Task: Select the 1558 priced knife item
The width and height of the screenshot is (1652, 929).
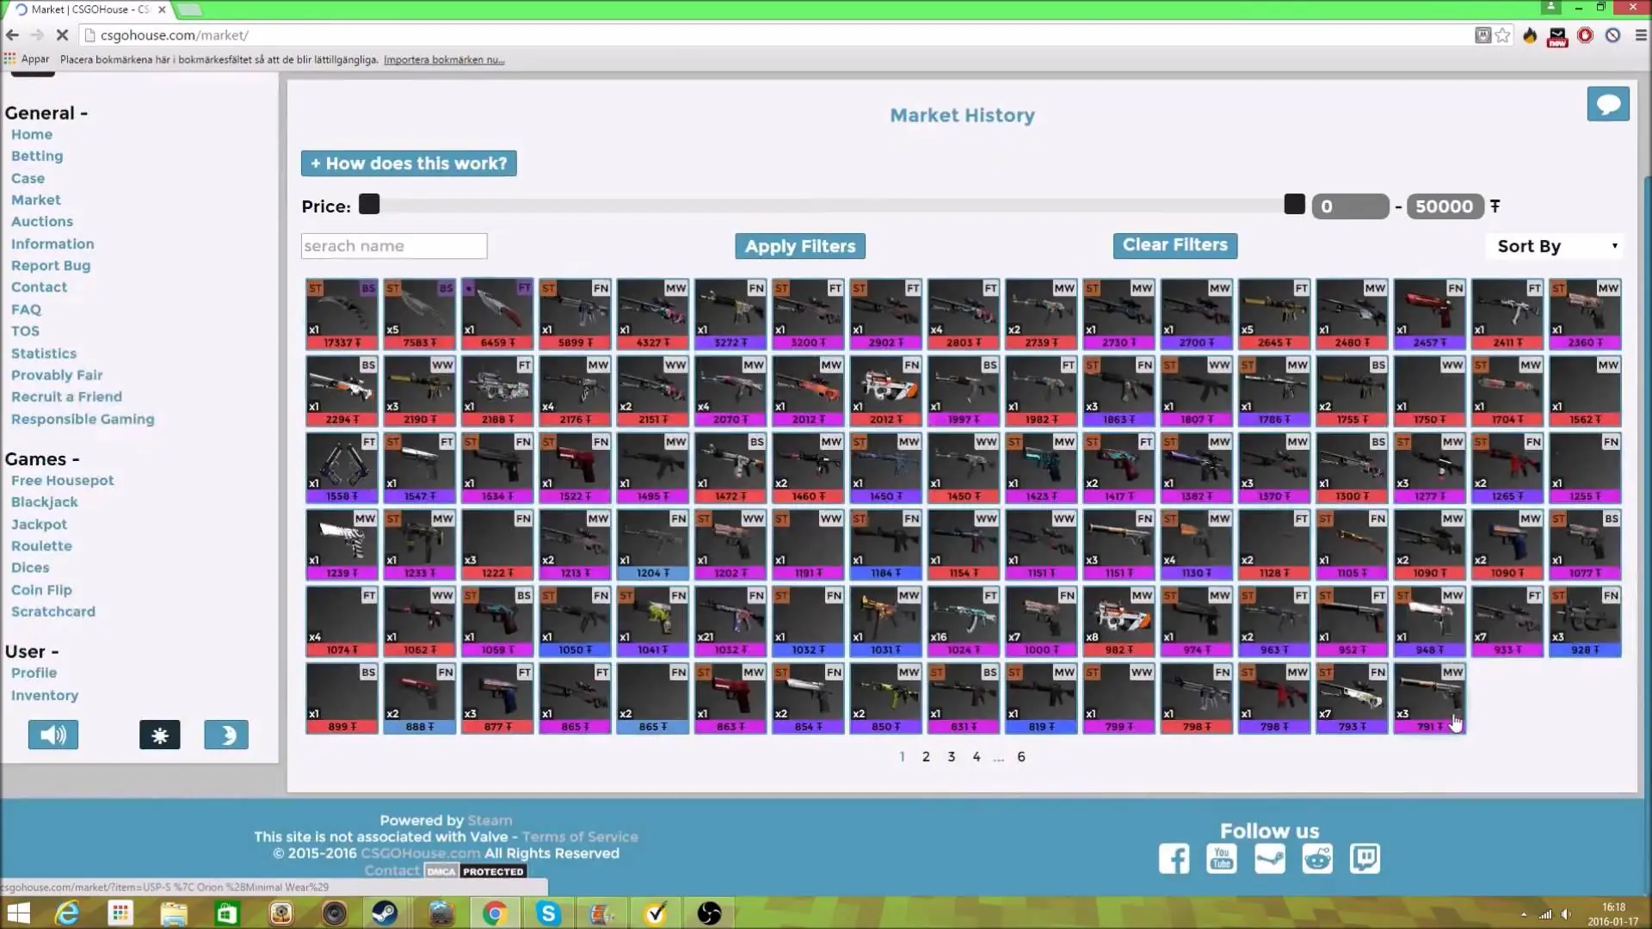Action: [342, 468]
